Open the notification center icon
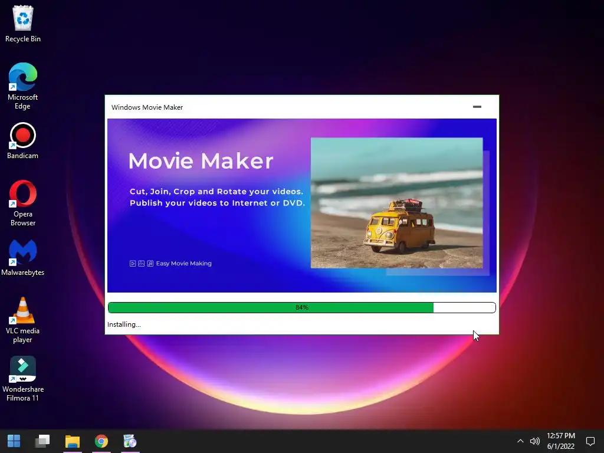This screenshot has height=453, width=604. click(590, 441)
